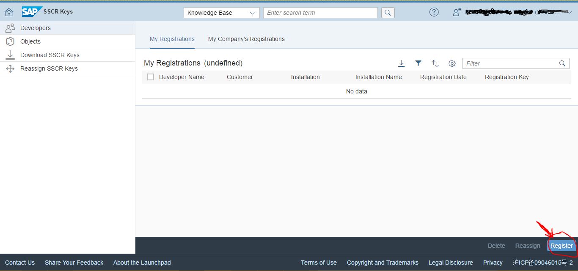Toggle the select-all checkbox in table header
This screenshot has width=578, height=271.
click(151, 77)
